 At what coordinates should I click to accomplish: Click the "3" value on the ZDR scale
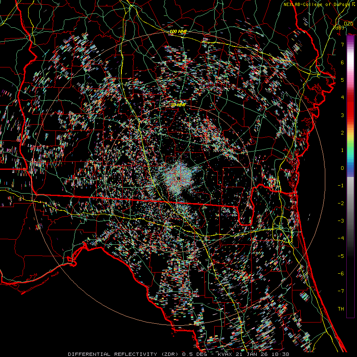pos(342,115)
